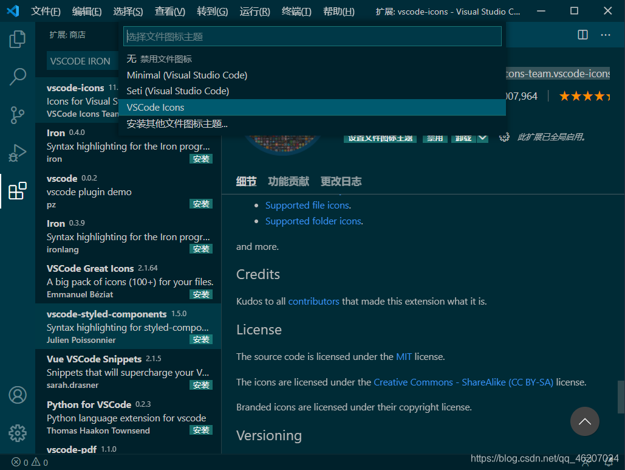This screenshot has height=470, width=625.
Task: Click the 设置文件图标主题 button
Action: [x=380, y=138]
